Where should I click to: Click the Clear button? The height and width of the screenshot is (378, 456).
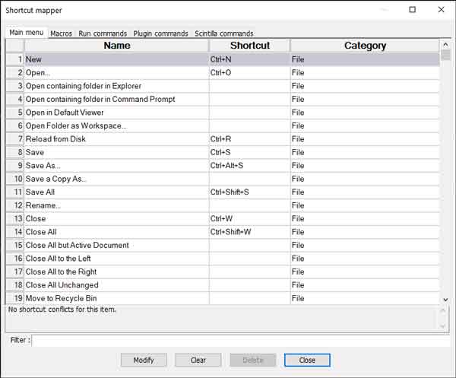(x=198, y=360)
